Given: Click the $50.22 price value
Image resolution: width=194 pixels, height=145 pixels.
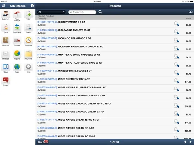Looking at the screenshot, I should (188, 106).
